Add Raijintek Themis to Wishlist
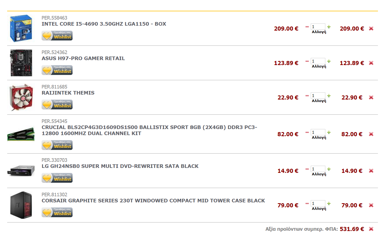The image size is (384, 236). click(x=57, y=104)
